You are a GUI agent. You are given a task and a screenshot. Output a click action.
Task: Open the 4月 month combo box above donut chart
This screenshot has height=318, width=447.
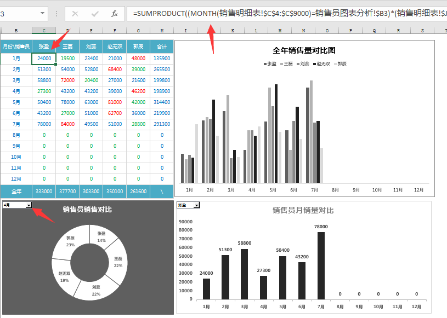pyautogui.click(x=29, y=205)
